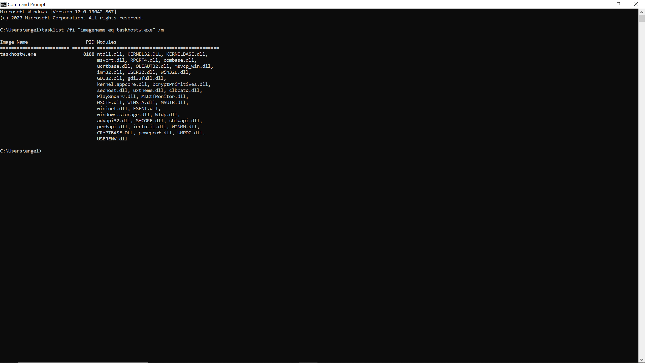Click uxtheme.dll module entry
The width and height of the screenshot is (645, 363).
pyautogui.click(x=148, y=90)
